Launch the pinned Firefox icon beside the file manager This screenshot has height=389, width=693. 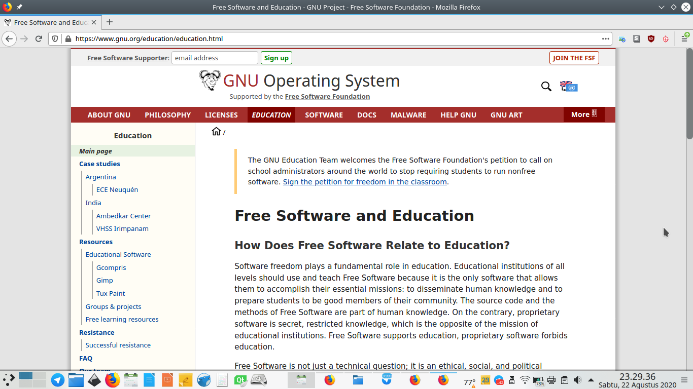tap(113, 379)
